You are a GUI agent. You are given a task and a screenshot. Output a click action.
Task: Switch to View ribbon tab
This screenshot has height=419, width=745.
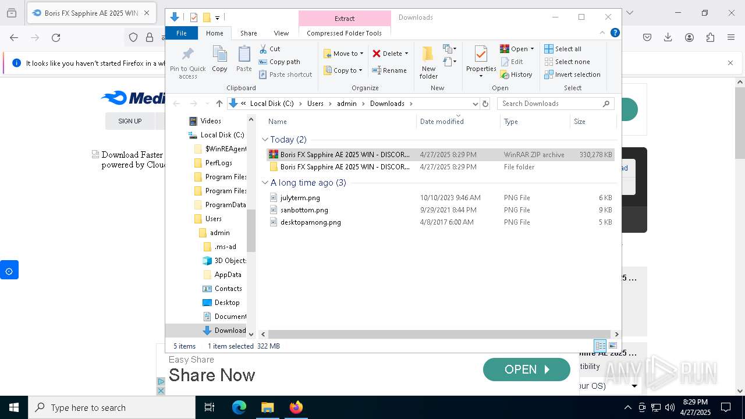tap(281, 33)
